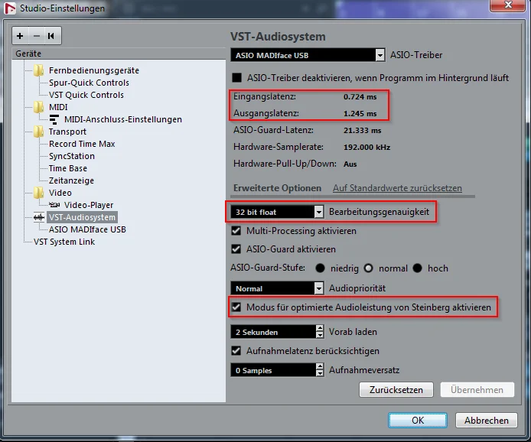
Task: Close the Studio-Einstellungen dialog
Action: (x=508, y=5)
